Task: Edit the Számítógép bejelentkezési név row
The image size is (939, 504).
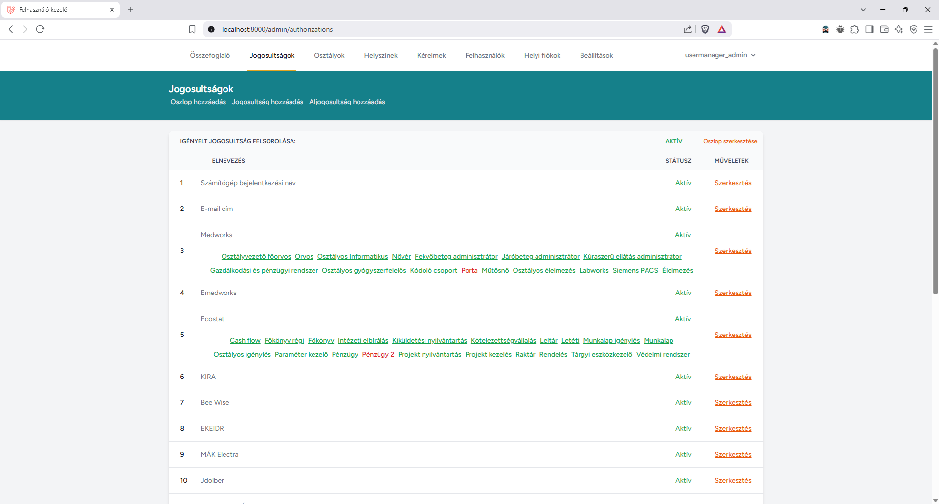Action: (733, 183)
